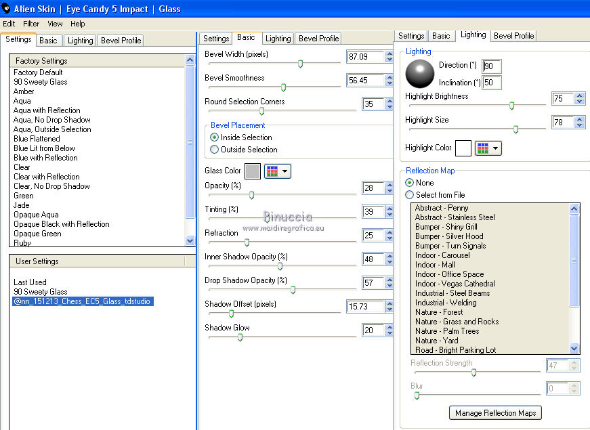This screenshot has width=590, height=430.
Task: Increase Highlight Brightness spinner up
Action: point(579,95)
